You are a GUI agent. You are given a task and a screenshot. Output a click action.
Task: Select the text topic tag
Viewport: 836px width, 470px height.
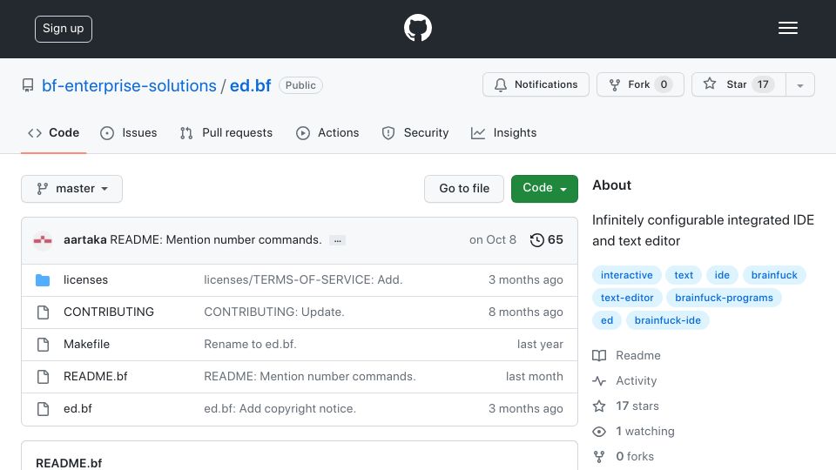[x=684, y=275]
